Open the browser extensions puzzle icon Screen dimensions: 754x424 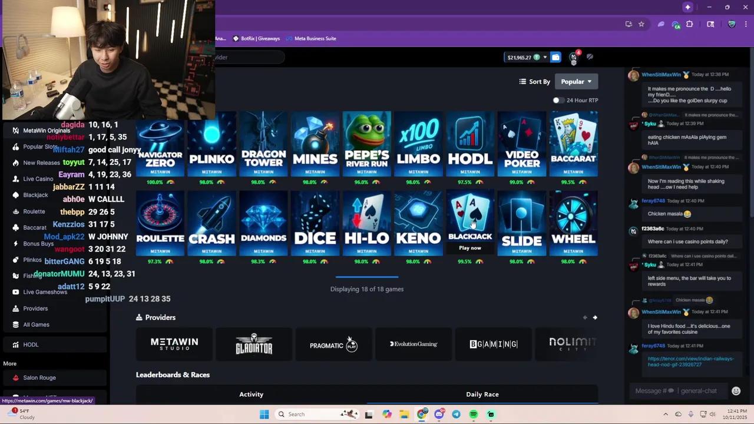click(690, 24)
